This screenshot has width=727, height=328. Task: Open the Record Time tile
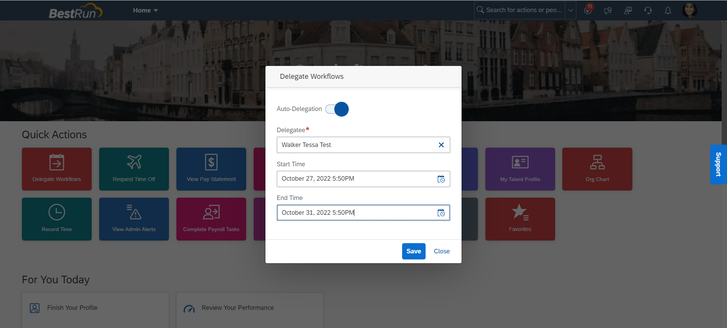click(x=57, y=219)
